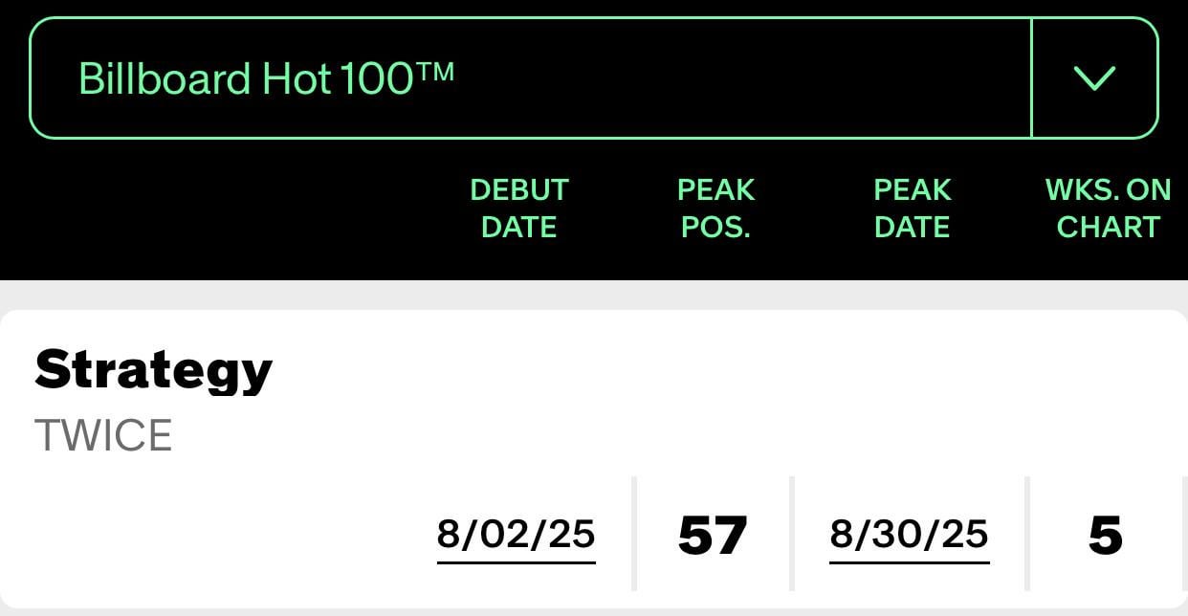Select the DEBUT DATE column header
This screenshot has height=616, width=1188.
point(519,209)
